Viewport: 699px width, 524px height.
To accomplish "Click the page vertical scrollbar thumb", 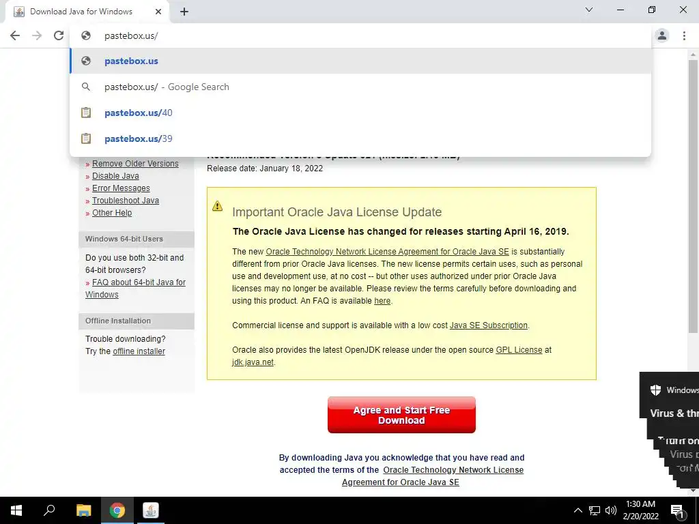I will 693,196.
